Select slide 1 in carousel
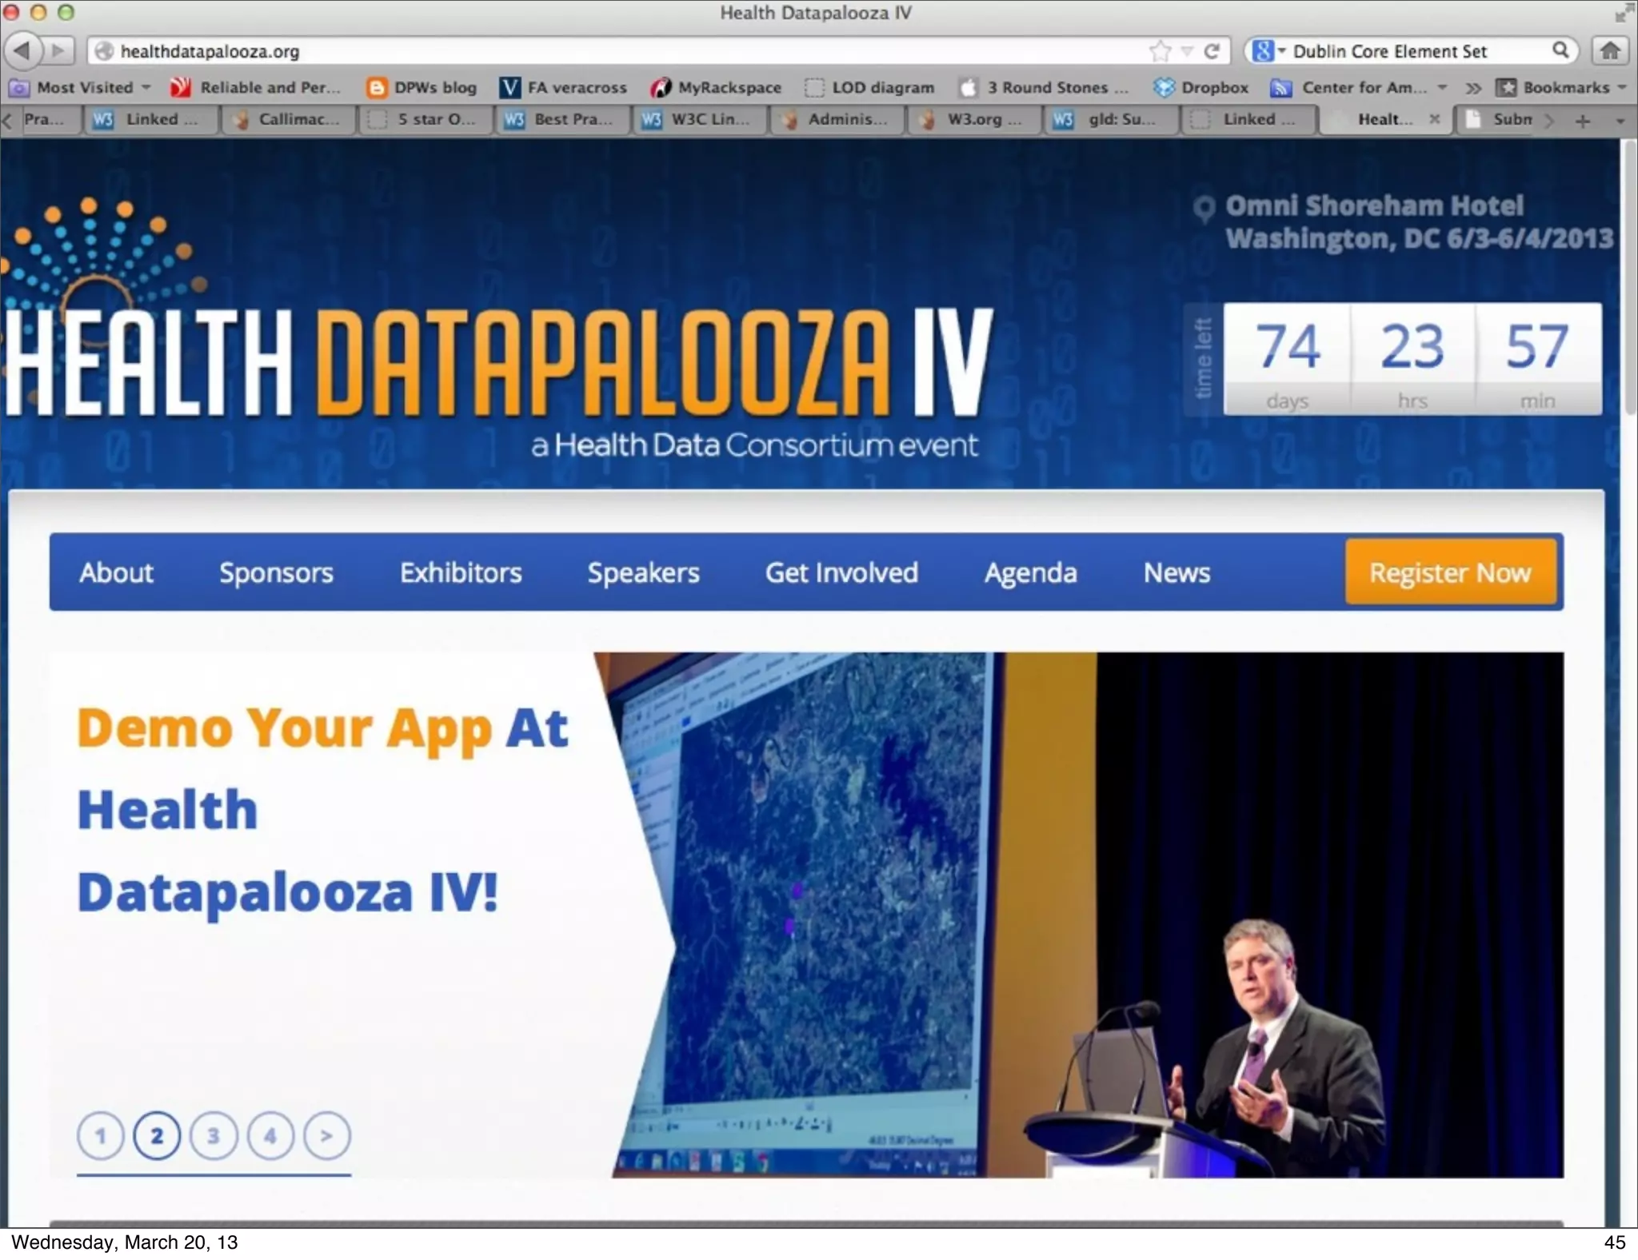1638x1260 pixels. coord(101,1135)
